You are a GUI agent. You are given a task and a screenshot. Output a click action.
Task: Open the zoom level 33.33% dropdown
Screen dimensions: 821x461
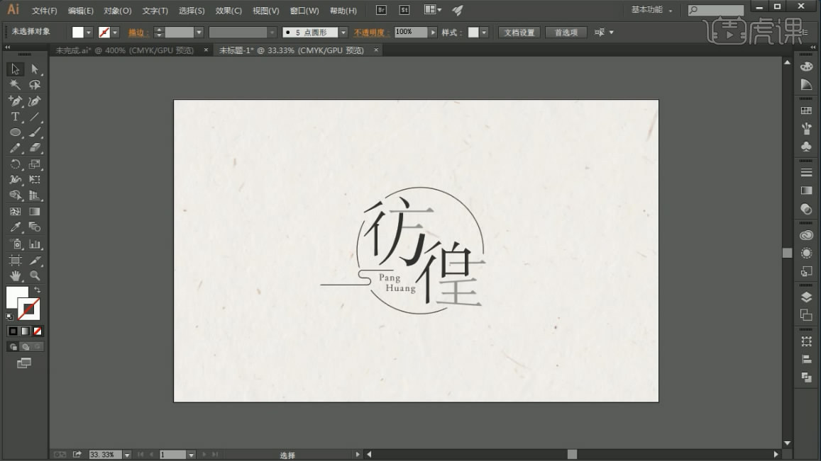[127, 455]
